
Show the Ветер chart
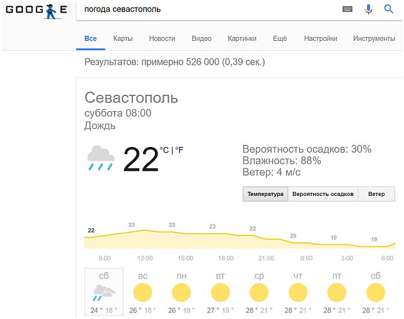376,194
